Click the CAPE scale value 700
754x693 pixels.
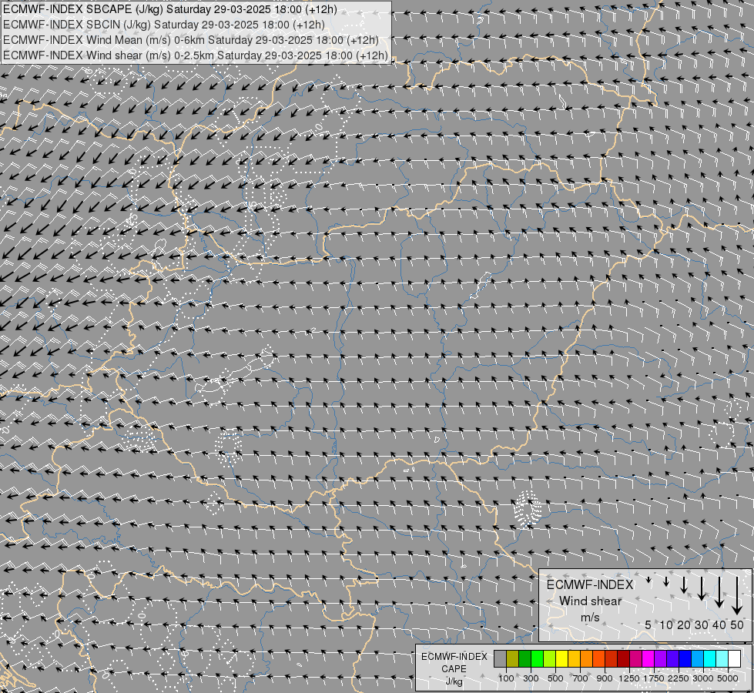[581, 678]
